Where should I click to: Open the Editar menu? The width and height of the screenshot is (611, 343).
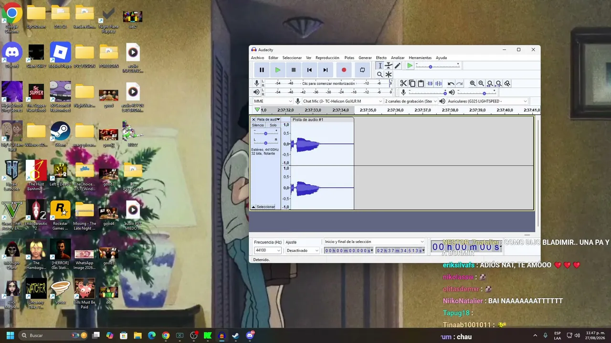[273, 58]
